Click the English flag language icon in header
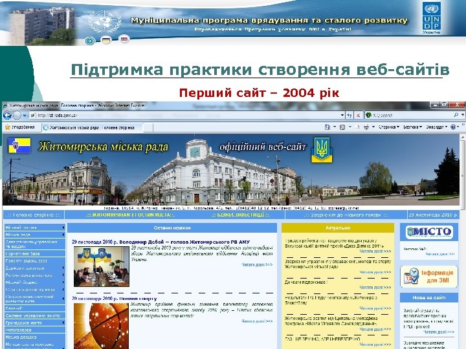This screenshot has width=466, height=349. pos(124,39)
